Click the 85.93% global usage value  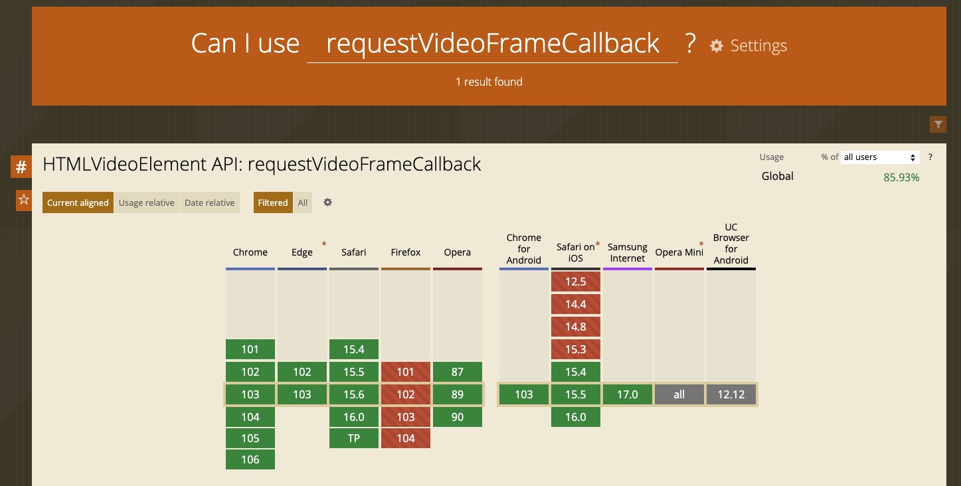(901, 177)
